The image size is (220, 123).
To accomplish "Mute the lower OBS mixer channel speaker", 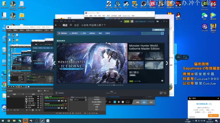I will coord(62,108).
